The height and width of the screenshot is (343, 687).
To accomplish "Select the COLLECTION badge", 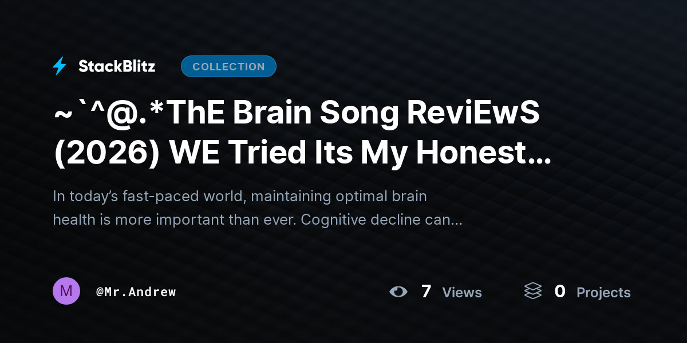I will pos(228,66).
